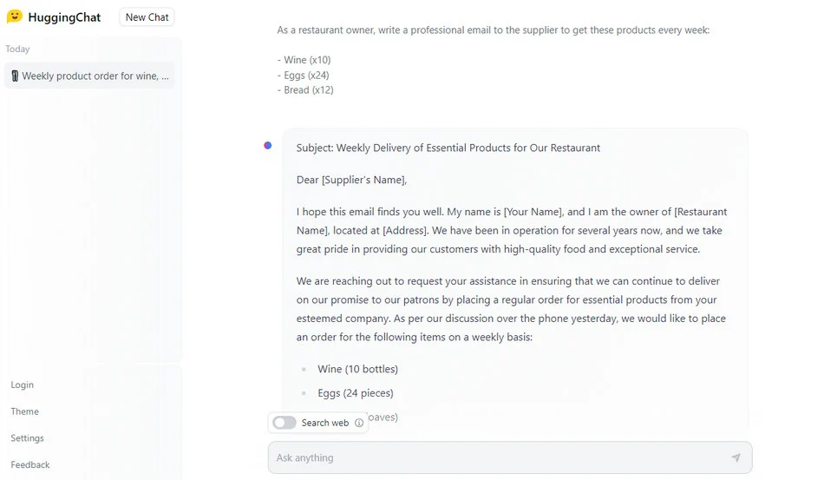This screenshot has height=480, width=824.
Task: Click the Subject line of the reply
Action: click(x=448, y=148)
